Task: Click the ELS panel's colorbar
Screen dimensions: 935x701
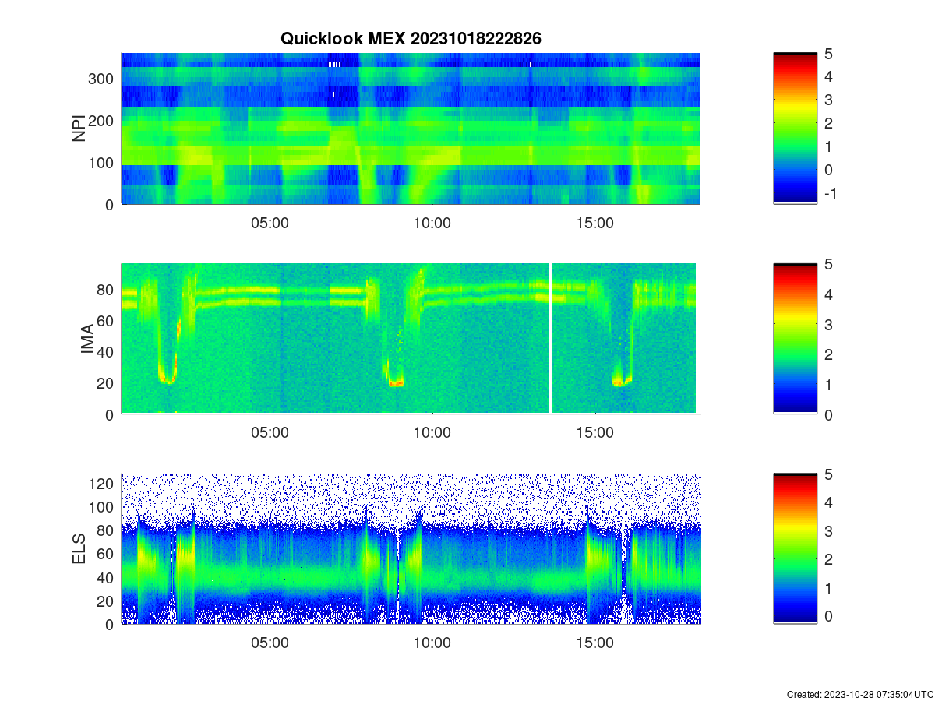Action: pos(795,548)
